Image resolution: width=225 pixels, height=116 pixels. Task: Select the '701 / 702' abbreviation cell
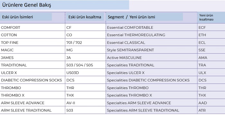point(85,43)
